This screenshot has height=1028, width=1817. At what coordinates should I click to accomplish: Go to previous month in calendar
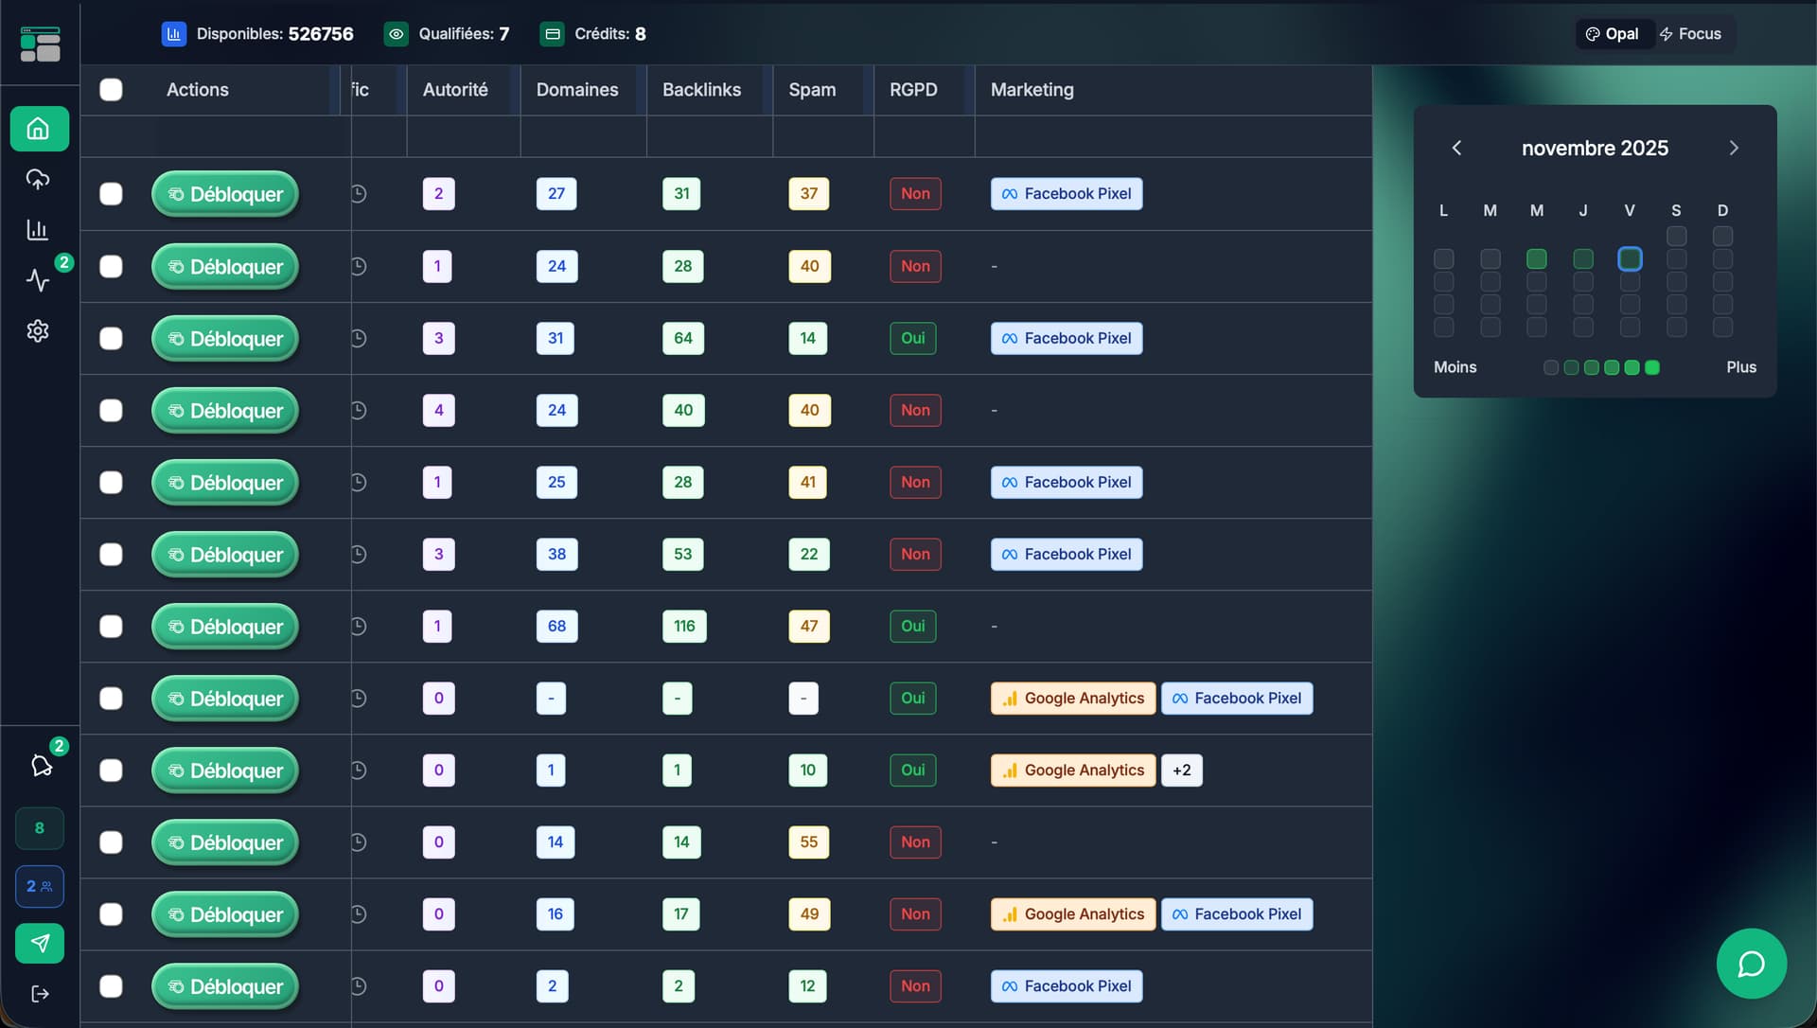point(1456,148)
